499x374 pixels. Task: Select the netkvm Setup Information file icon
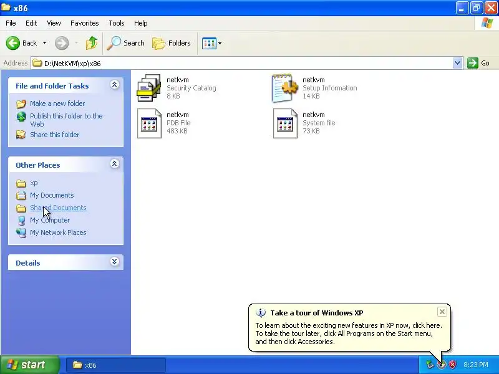point(285,88)
